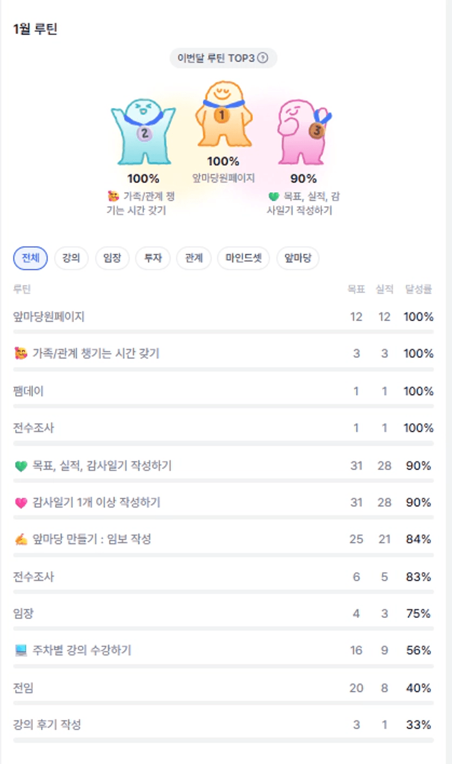Show the 앞마당 routines
Screen dimensions: 452x764
point(298,259)
